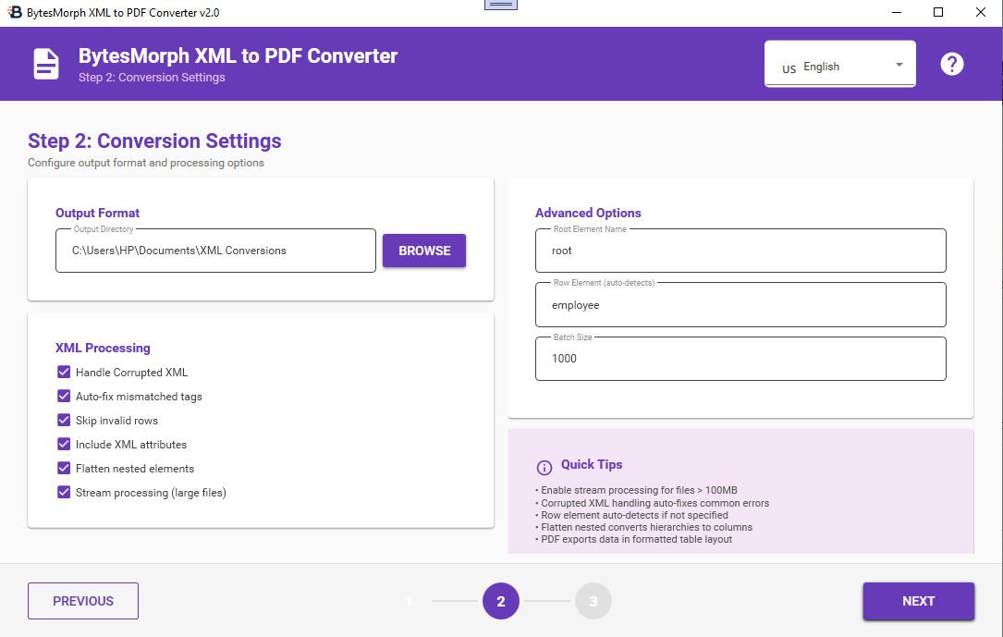The image size is (1003, 637).
Task: Disable Skip invalid rows option
Action: pyautogui.click(x=64, y=420)
